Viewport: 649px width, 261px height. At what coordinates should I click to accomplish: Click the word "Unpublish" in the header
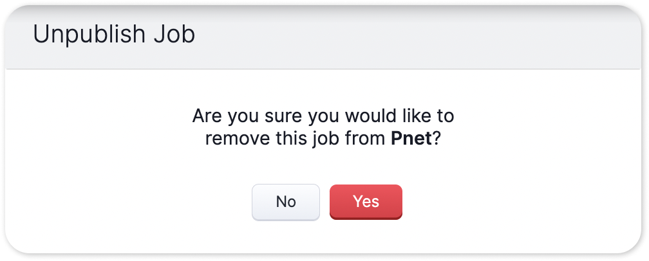pos(89,34)
